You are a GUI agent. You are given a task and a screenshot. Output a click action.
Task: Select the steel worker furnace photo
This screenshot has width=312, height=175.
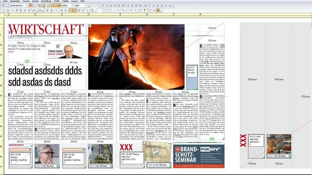point(136,57)
